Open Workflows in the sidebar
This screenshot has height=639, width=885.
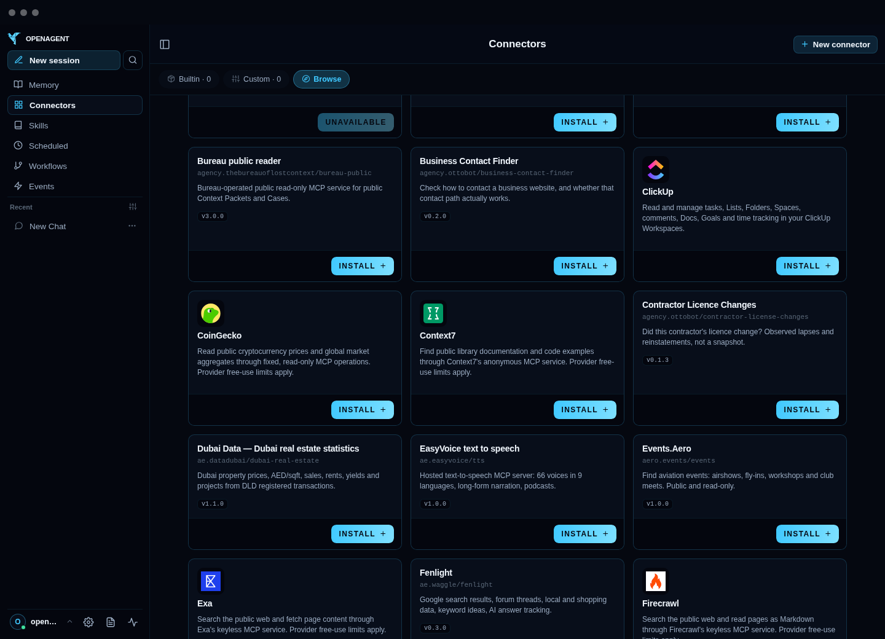coord(75,166)
